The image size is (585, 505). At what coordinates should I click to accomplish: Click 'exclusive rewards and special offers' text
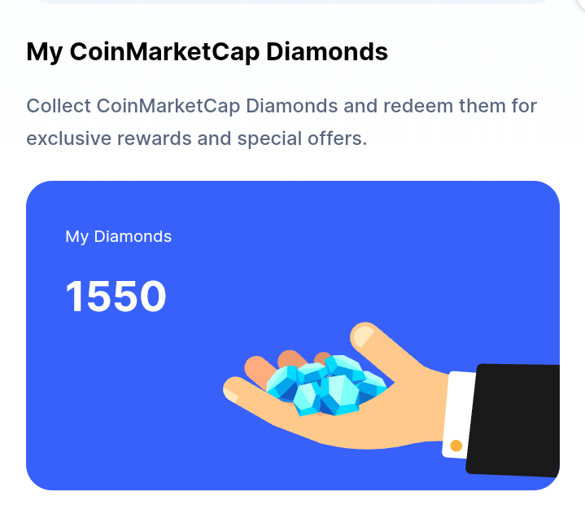click(x=197, y=138)
